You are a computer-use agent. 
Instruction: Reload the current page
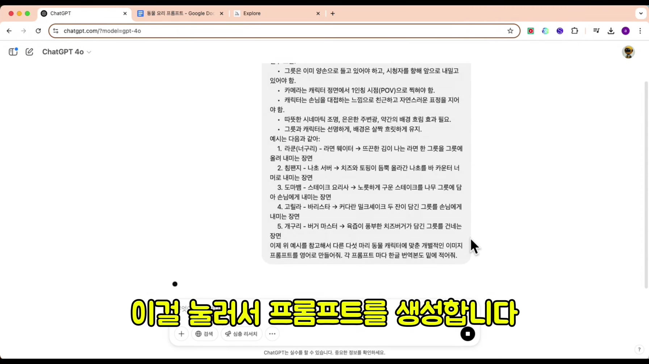tap(38, 31)
